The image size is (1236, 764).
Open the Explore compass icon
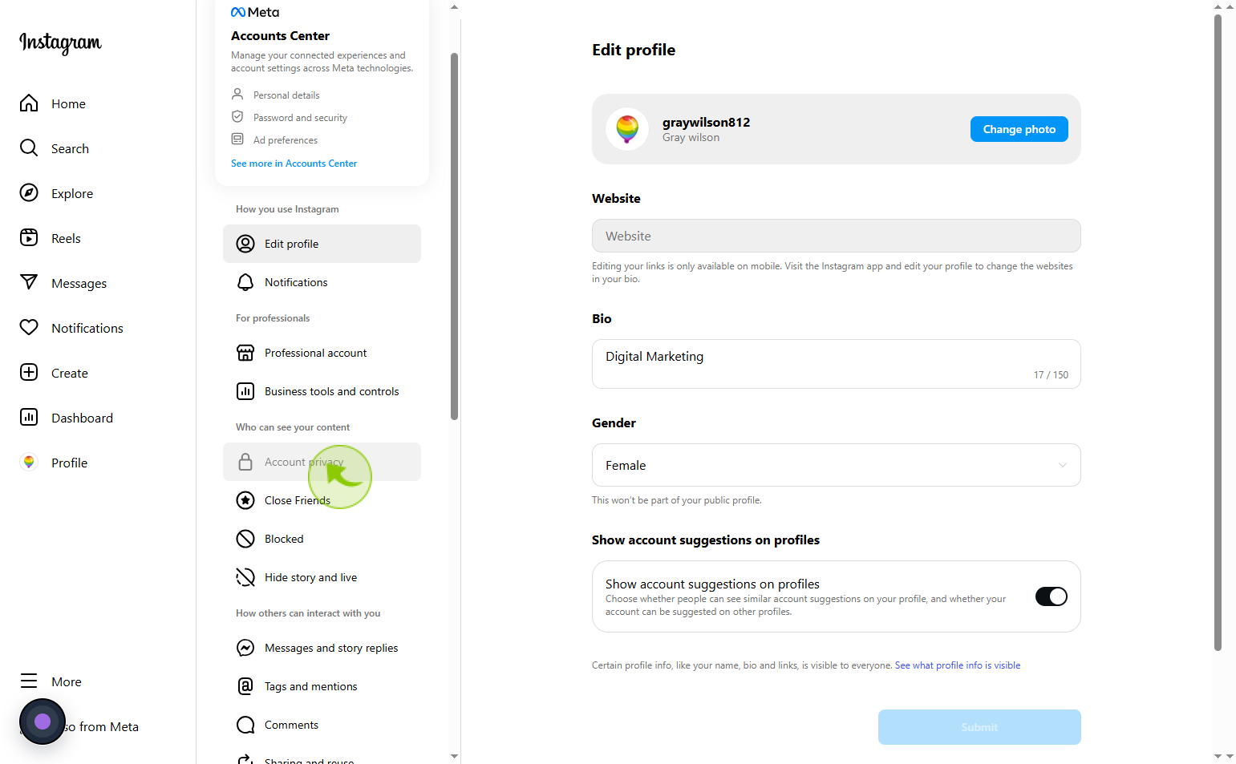pos(29,192)
